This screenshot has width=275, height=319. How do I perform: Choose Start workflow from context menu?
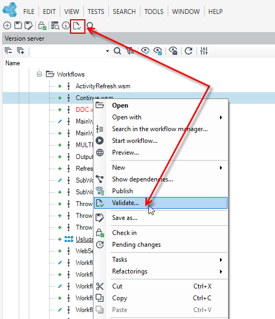pos(161,141)
